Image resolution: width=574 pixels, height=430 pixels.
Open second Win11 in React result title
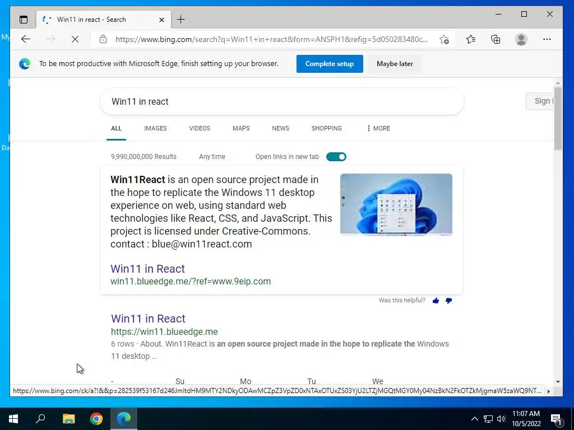click(x=148, y=319)
